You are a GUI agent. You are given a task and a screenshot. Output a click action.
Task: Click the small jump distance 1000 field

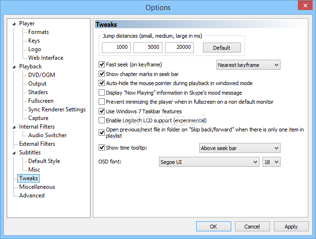116,47
